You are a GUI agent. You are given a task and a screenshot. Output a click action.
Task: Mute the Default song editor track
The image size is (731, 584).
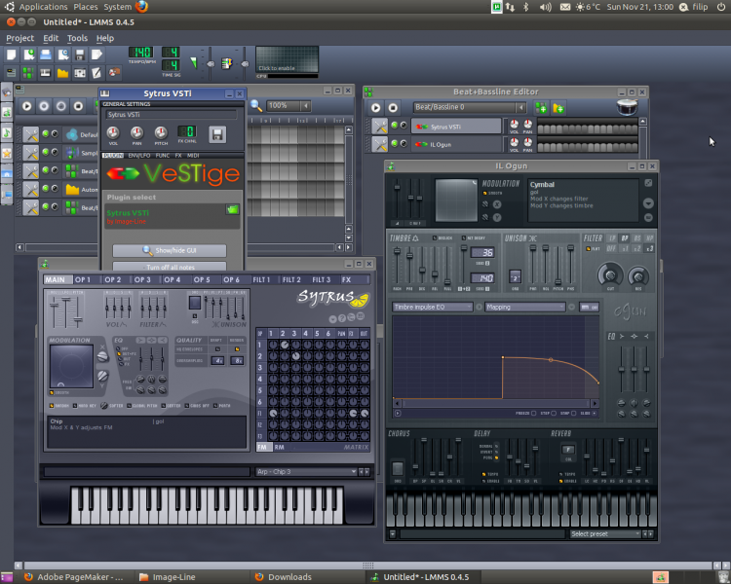pyautogui.click(x=46, y=133)
